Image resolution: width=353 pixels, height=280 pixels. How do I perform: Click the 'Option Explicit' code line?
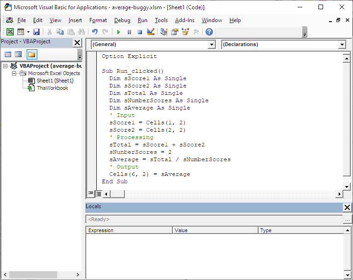tap(129, 56)
